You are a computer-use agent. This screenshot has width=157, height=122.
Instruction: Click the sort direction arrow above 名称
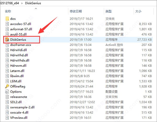[36, 9]
